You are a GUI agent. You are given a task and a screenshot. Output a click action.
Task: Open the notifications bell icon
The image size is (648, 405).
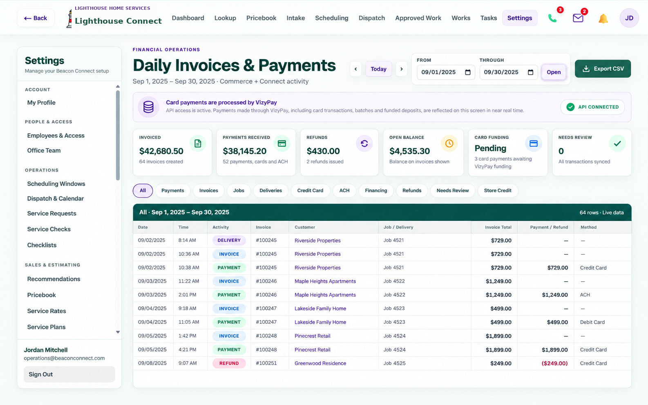[x=603, y=18]
